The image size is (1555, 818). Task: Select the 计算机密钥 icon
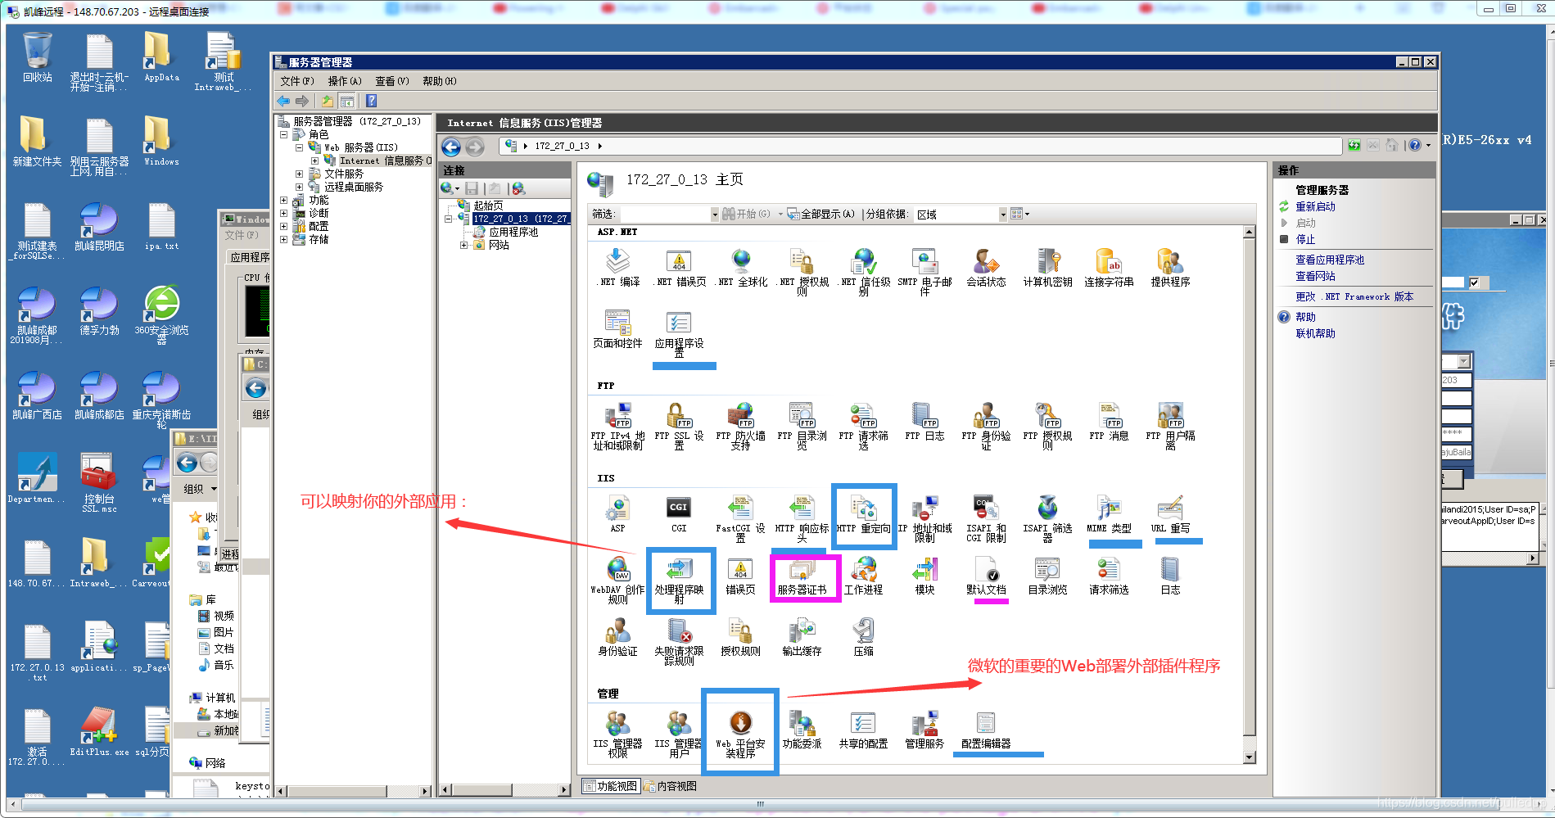[1047, 267]
